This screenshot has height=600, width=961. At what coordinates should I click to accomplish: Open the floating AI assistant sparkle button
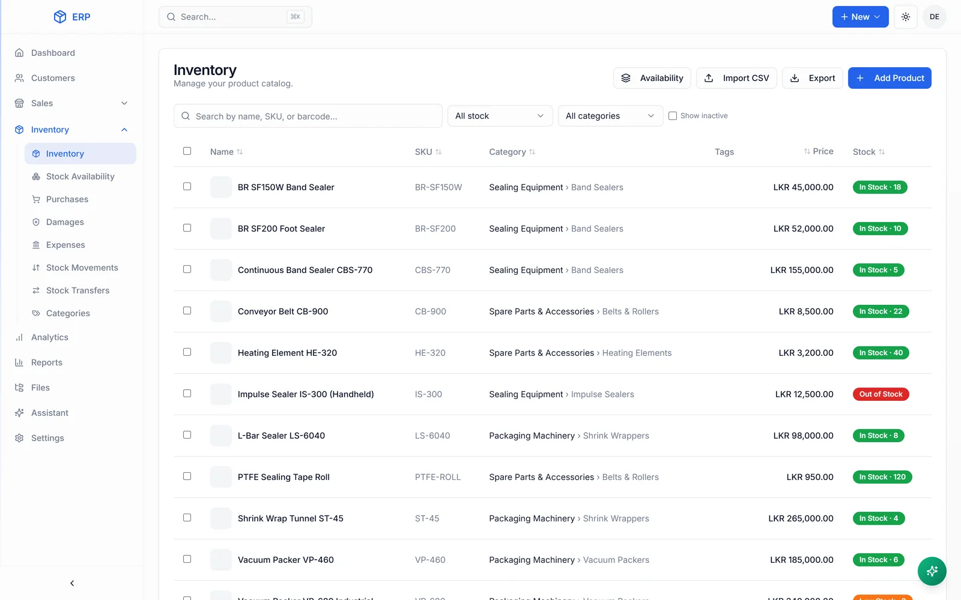[x=932, y=571]
